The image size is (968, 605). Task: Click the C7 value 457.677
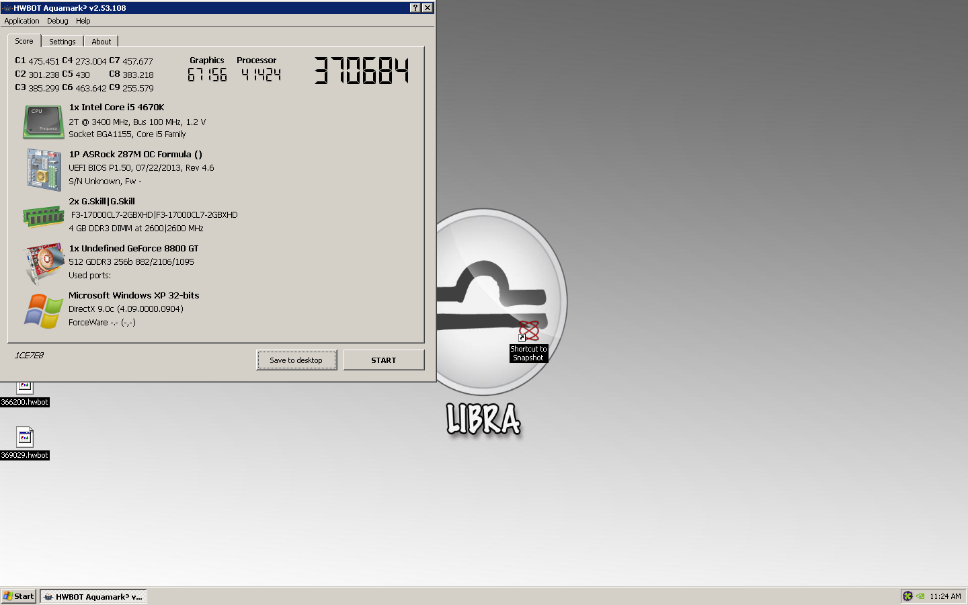138,61
